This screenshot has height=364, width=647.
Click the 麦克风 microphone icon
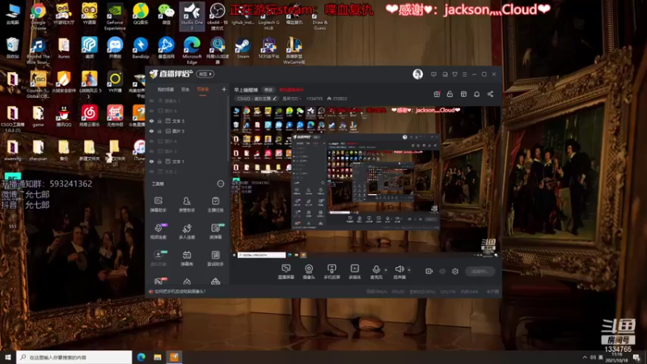point(376,269)
